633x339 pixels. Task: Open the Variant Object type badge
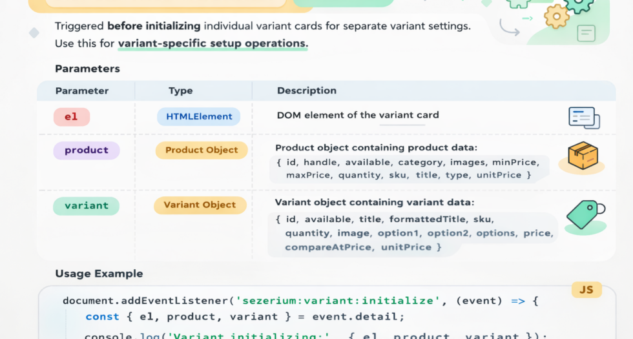point(200,205)
